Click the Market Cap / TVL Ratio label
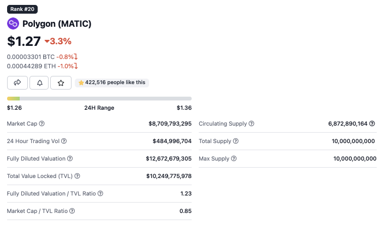The image size is (386, 231). [x=37, y=211]
